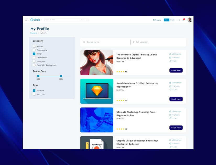Enable the Business category checkbox
216x165 pixels.
(34, 46)
